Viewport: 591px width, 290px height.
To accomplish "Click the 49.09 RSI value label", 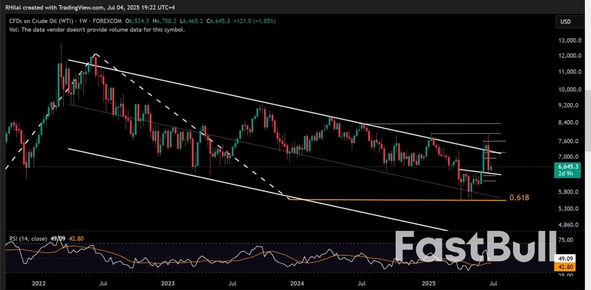I will pos(565,258).
